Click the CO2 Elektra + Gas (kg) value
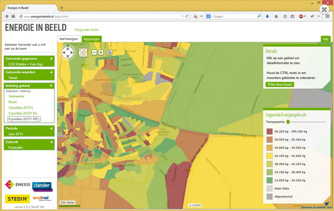Viewport: 334px width, 211px height. pyautogui.click(x=26, y=64)
